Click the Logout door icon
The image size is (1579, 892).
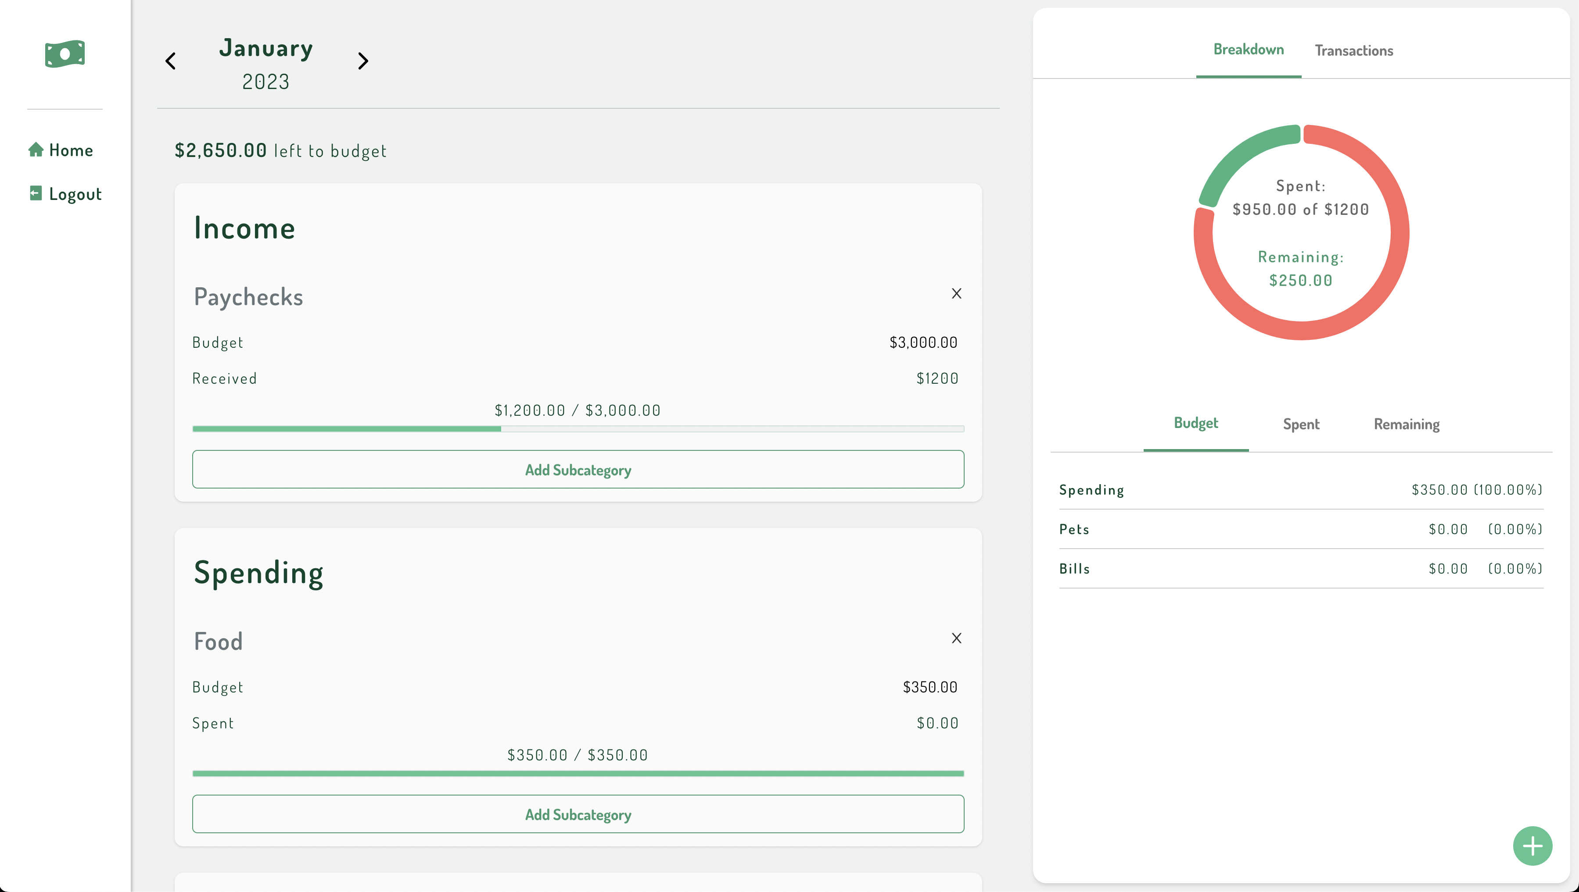(x=36, y=193)
